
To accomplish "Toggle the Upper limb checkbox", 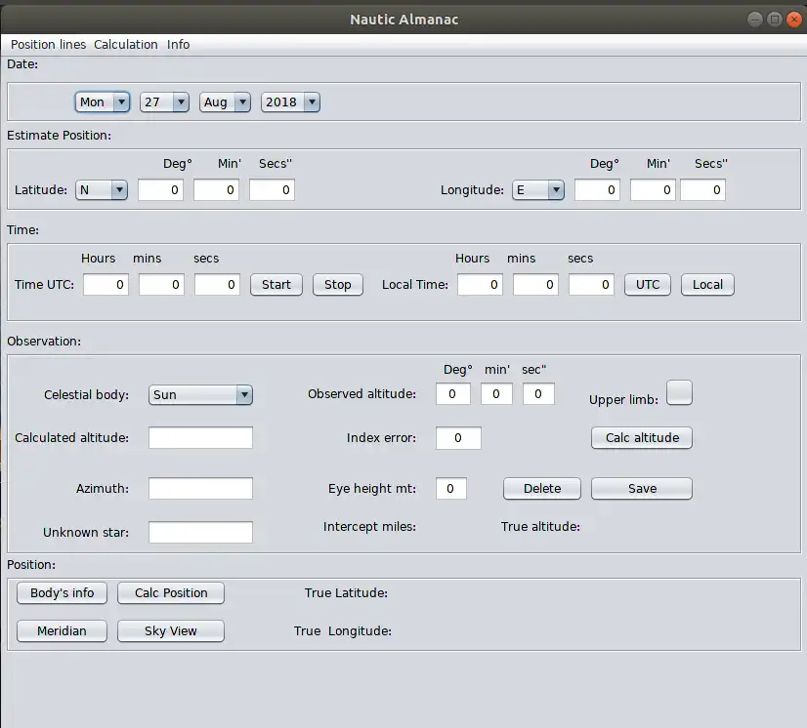I will click(679, 392).
